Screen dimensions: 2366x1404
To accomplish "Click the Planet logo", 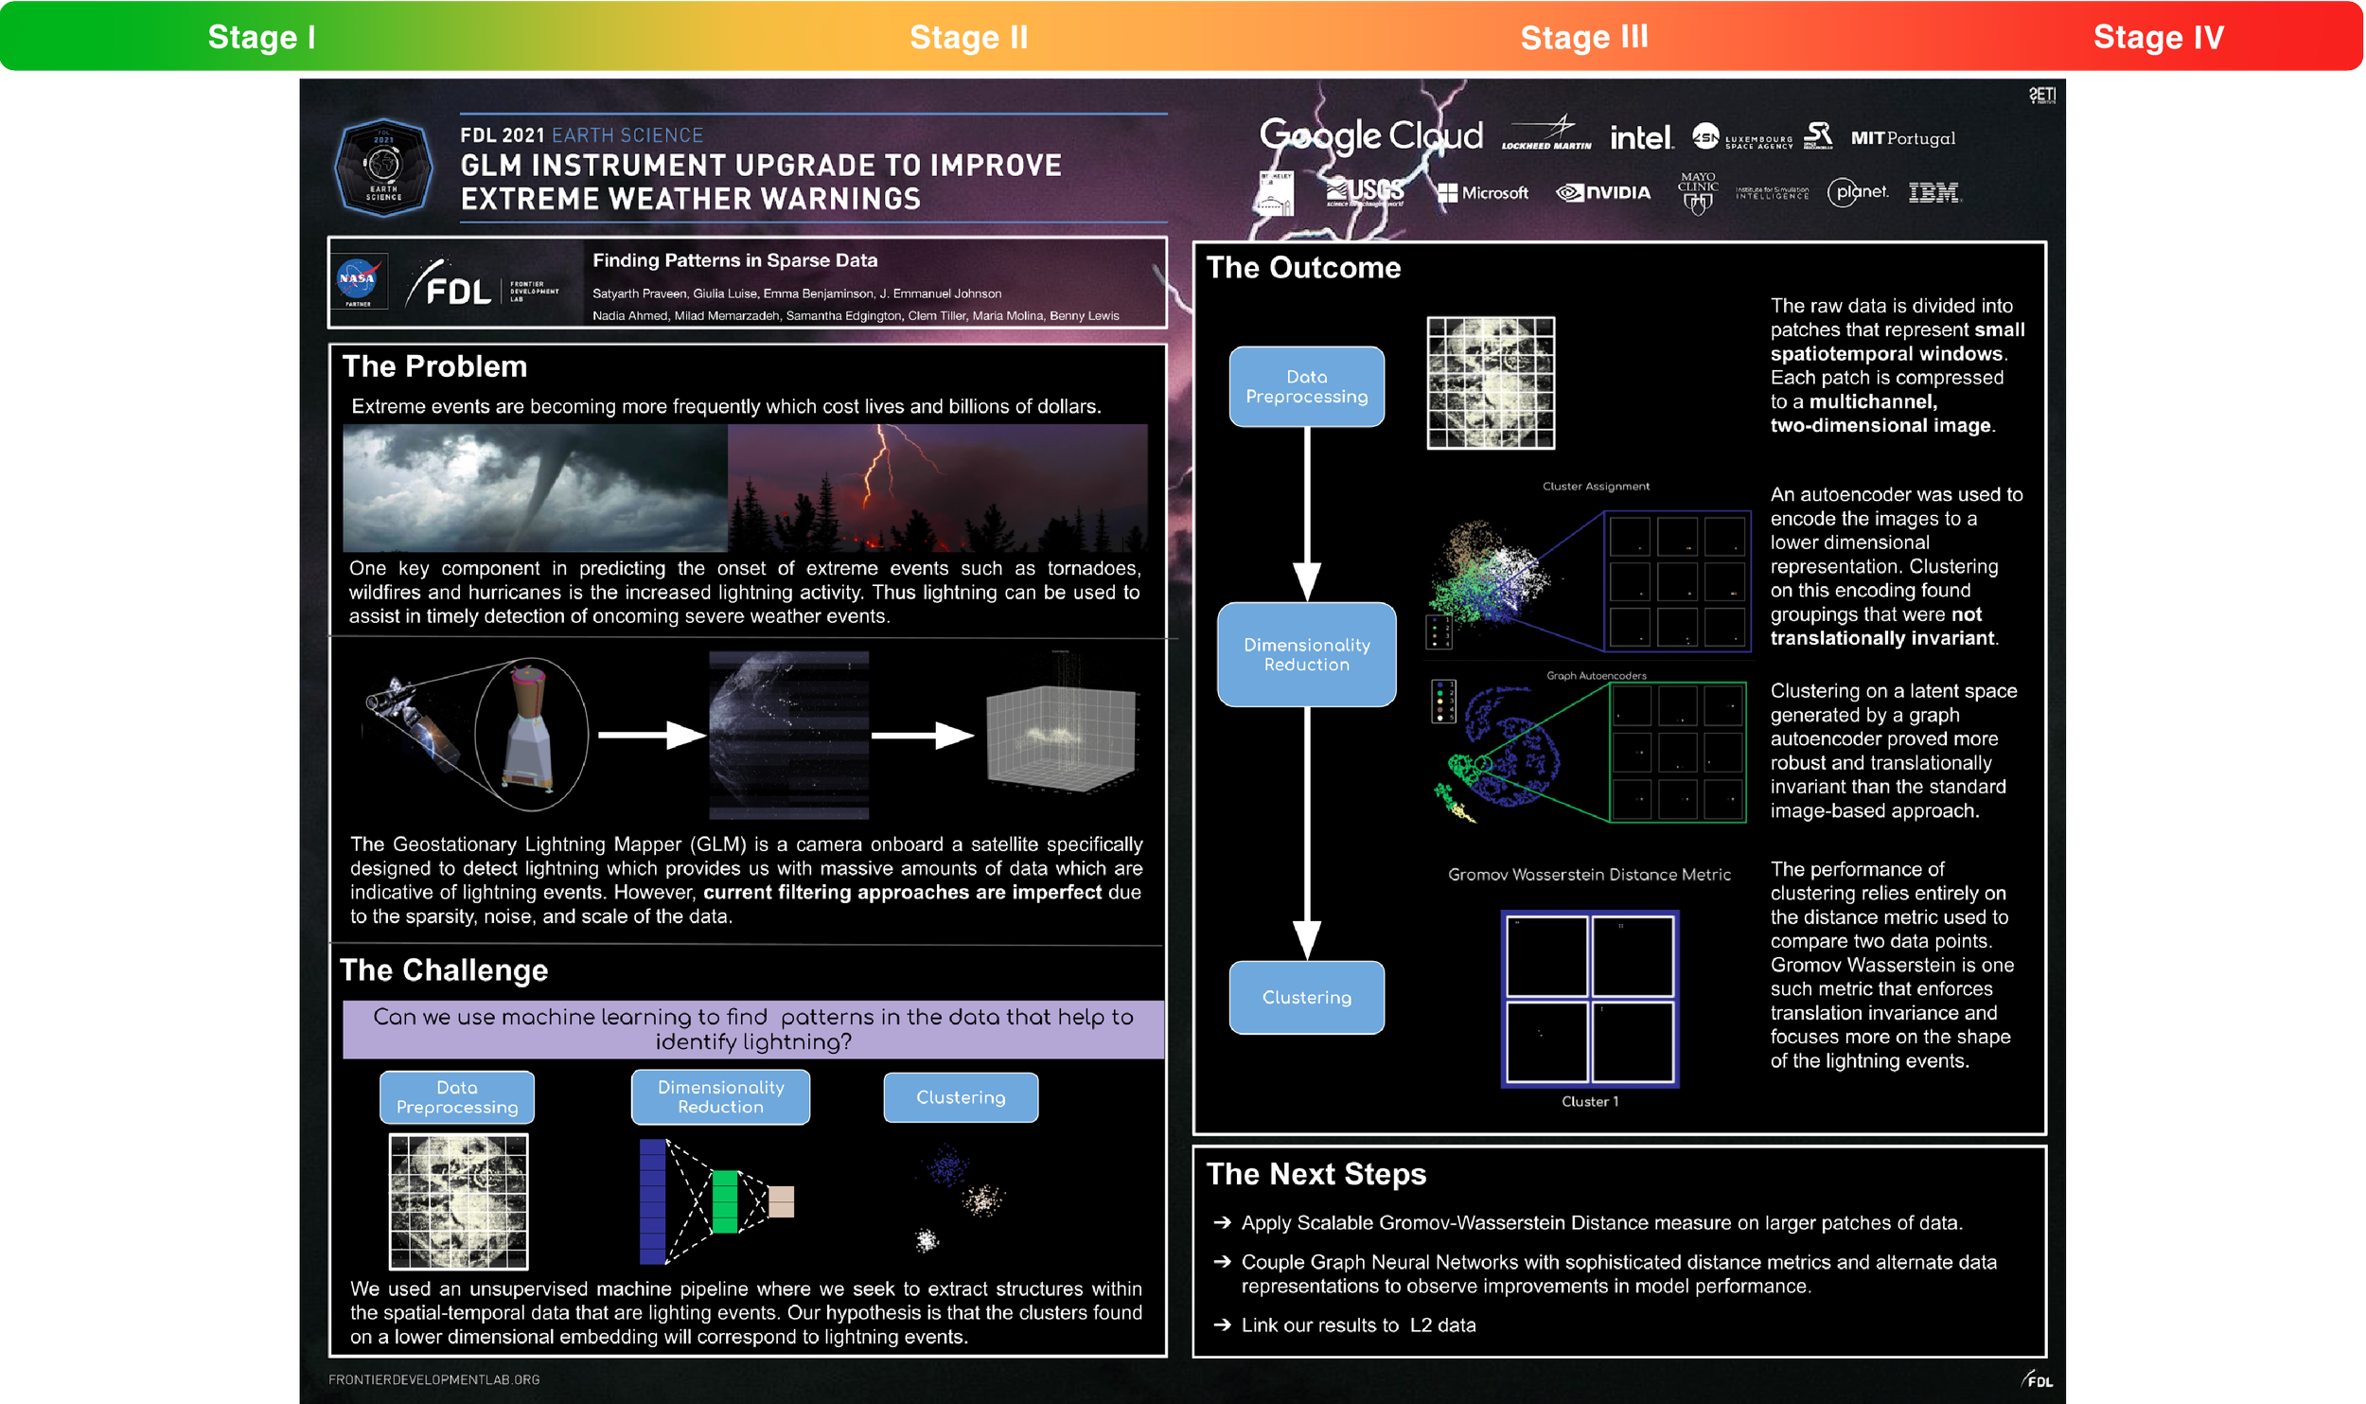I will (x=1857, y=193).
